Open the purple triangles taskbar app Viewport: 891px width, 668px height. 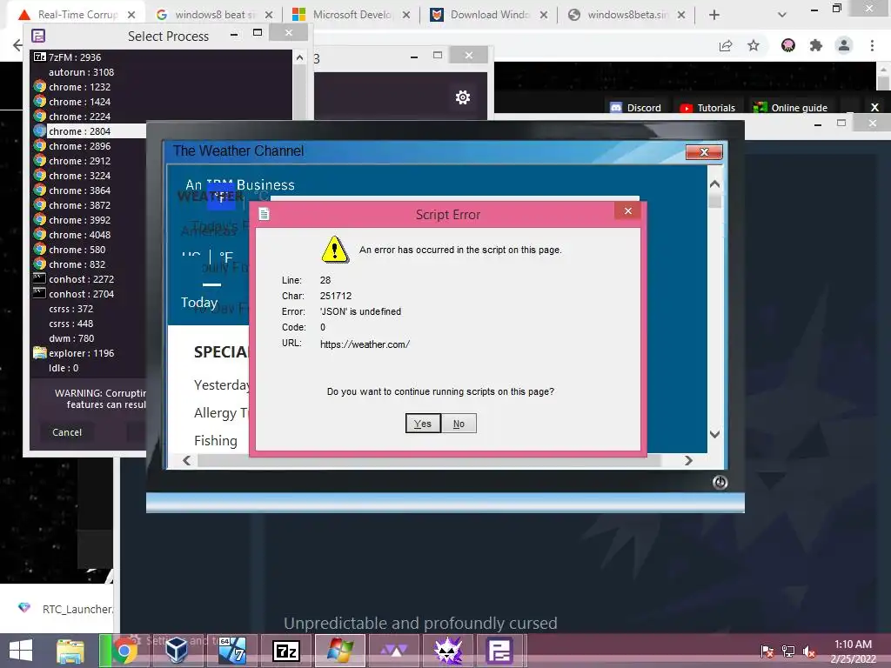pos(394,651)
